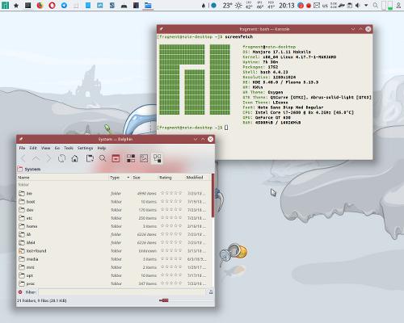Viewport: 404px width, 323px height.
Task: Open the Manjaro application launcher
Action: point(5,5)
